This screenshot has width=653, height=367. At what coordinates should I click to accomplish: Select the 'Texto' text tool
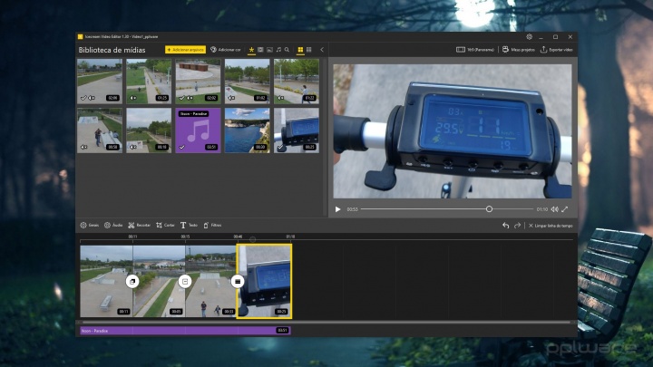tap(189, 225)
